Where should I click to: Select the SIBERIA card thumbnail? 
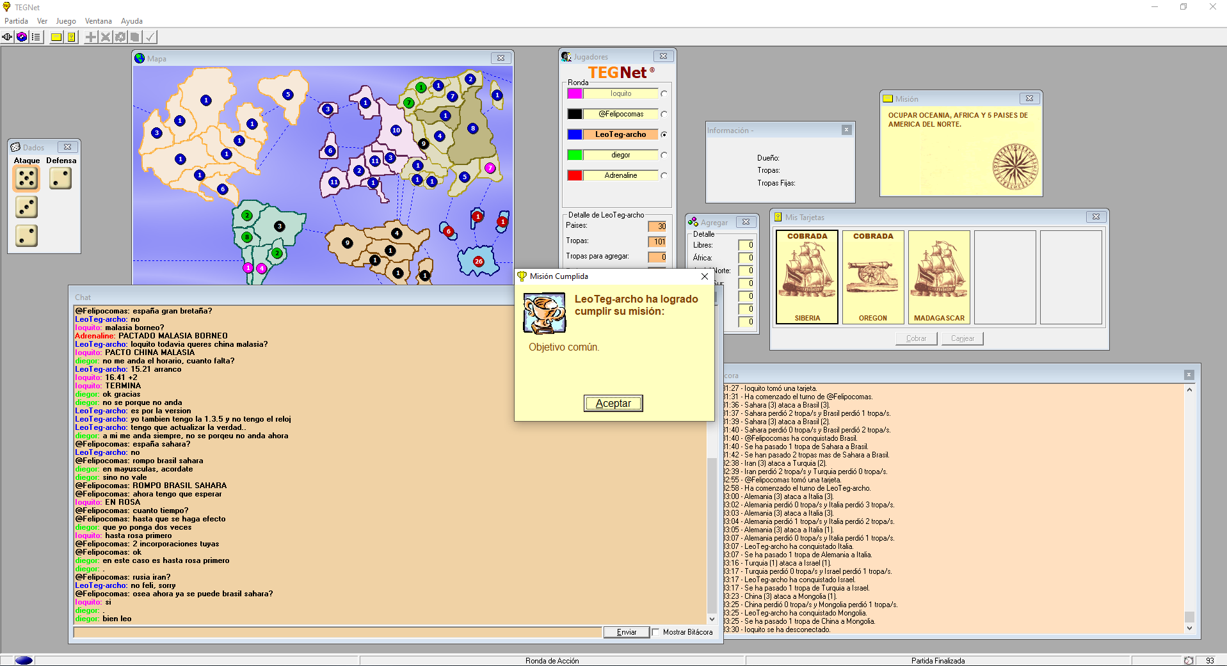807,277
